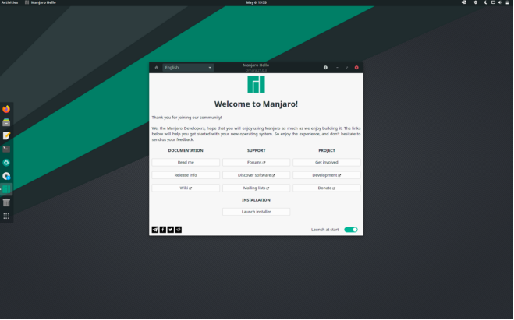Click the INSTALLATION heading

(x=256, y=200)
